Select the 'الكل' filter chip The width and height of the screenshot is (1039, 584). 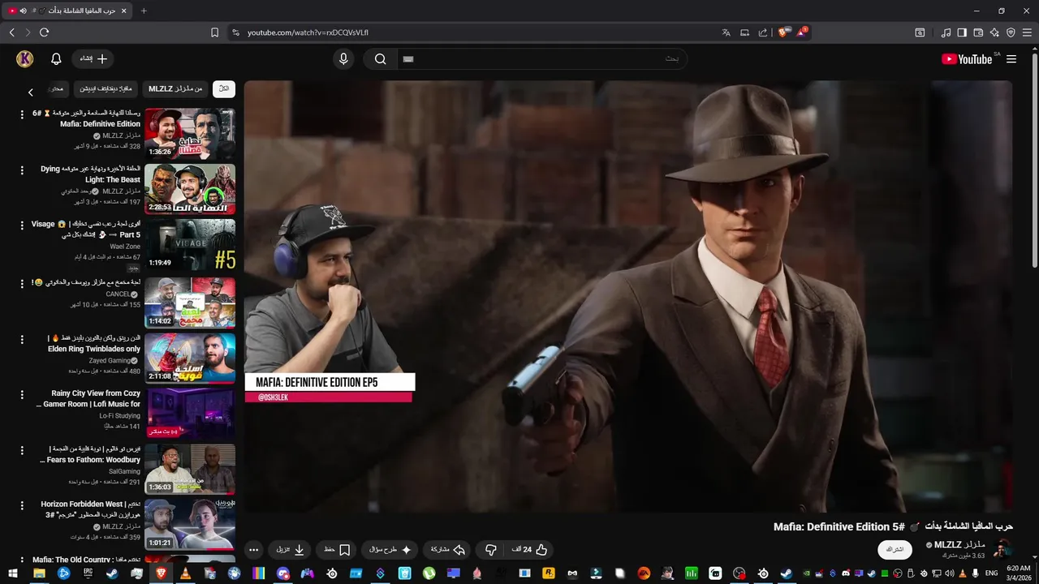224,88
